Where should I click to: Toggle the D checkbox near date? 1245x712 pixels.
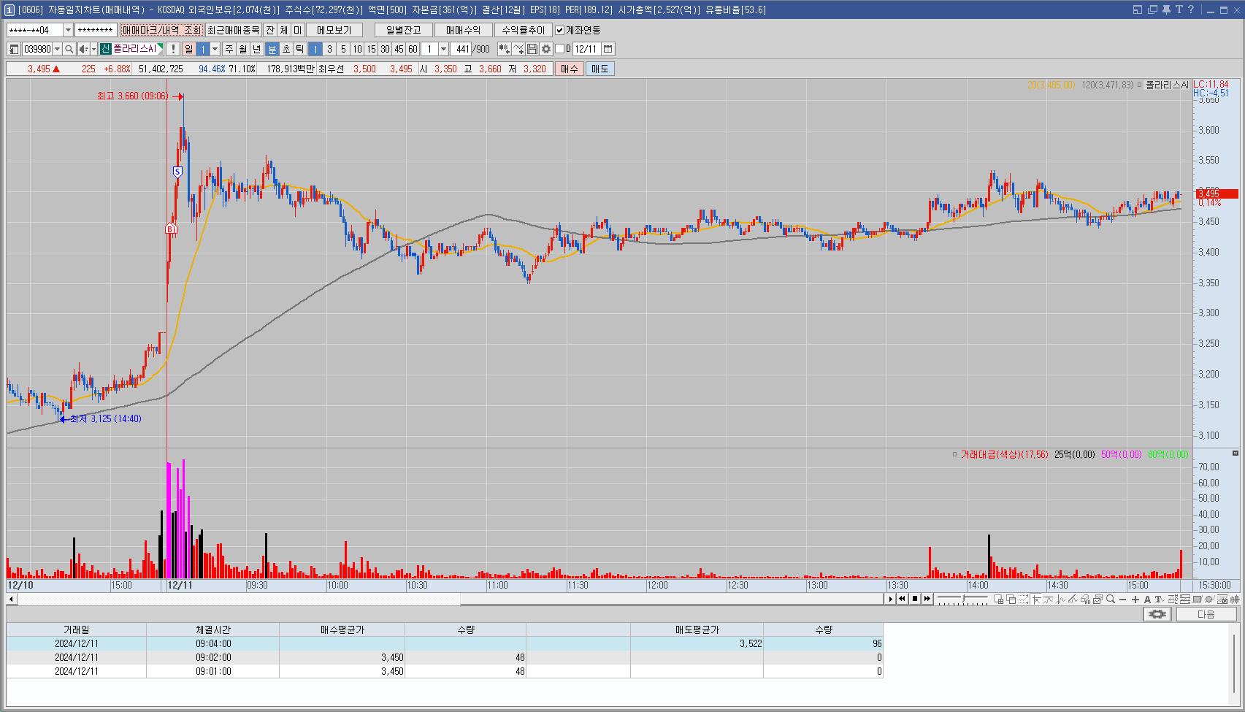pos(559,49)
